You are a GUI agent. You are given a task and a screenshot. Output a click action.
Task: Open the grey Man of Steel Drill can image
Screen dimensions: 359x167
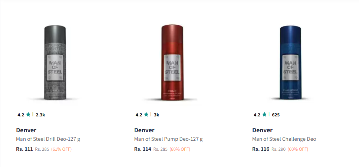(x=55, y=62)
